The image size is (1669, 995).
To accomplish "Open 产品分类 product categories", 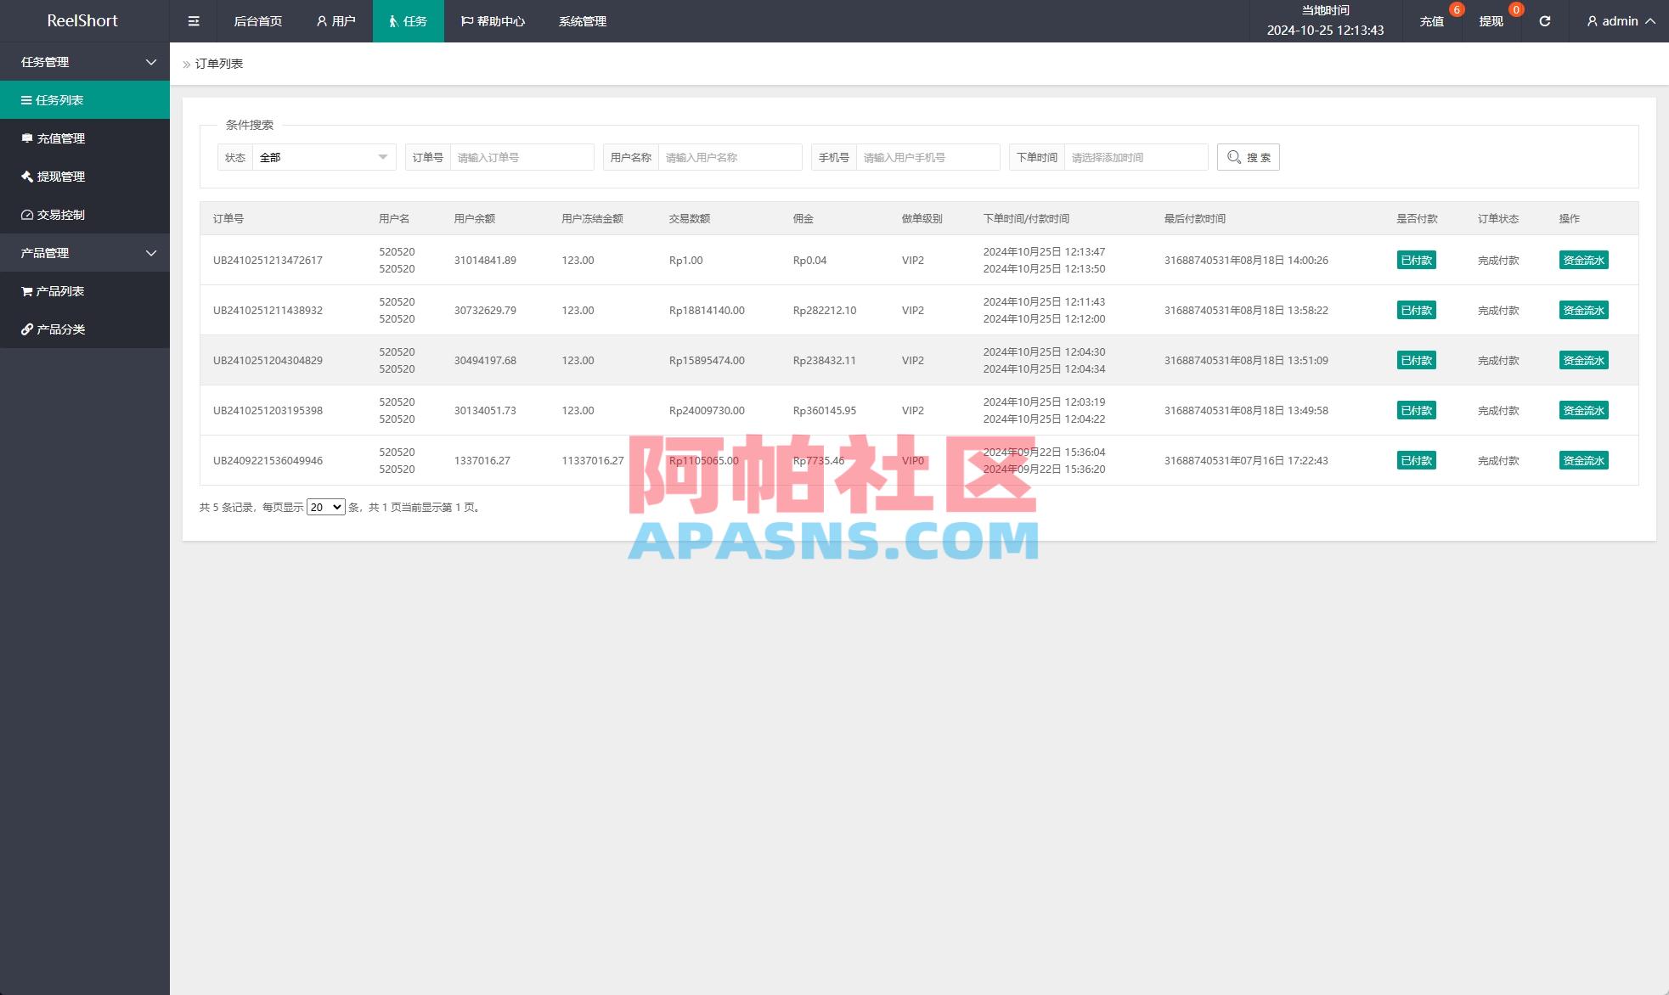I will [59, 329].
